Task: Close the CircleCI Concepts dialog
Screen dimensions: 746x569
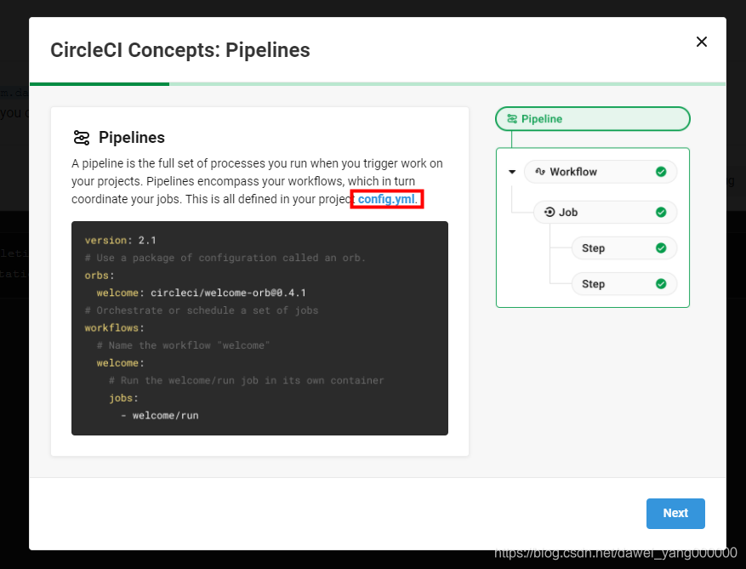Action: coord(701,42)
